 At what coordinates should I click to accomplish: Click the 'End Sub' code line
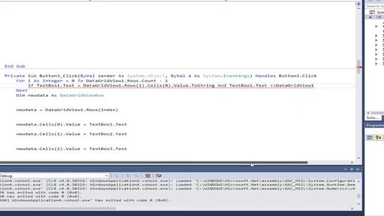(x=14, y=66)
